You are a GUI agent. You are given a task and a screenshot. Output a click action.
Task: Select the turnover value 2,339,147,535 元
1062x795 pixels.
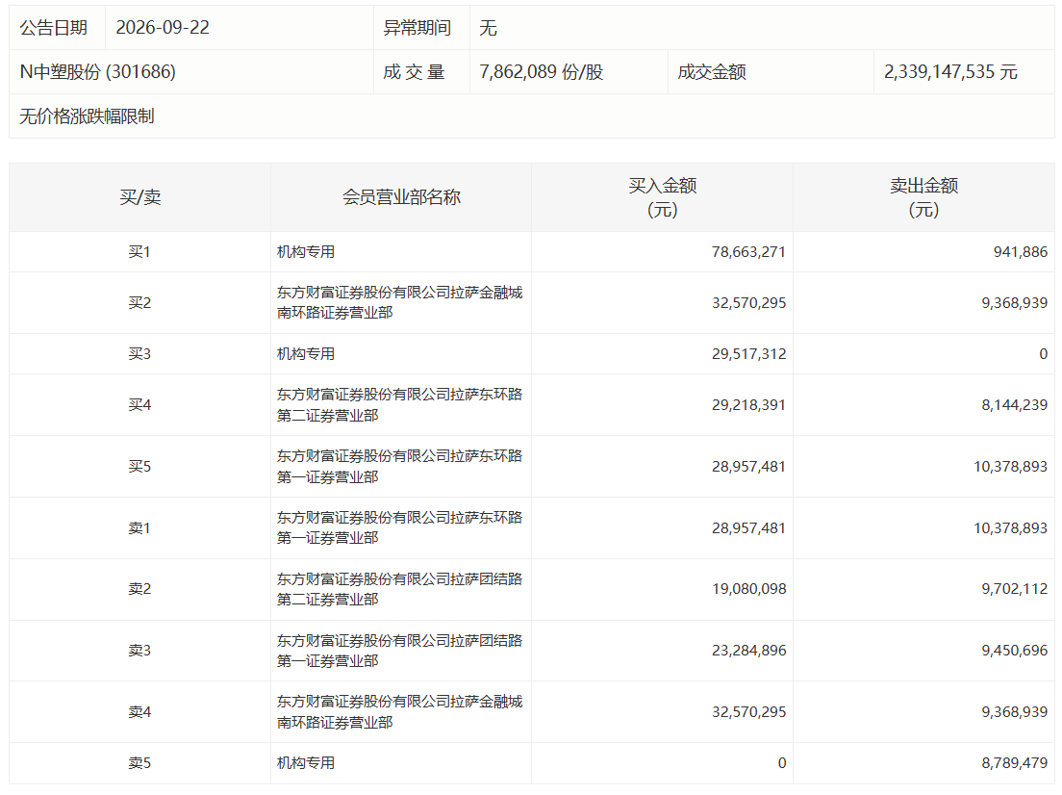coord(951,72)
